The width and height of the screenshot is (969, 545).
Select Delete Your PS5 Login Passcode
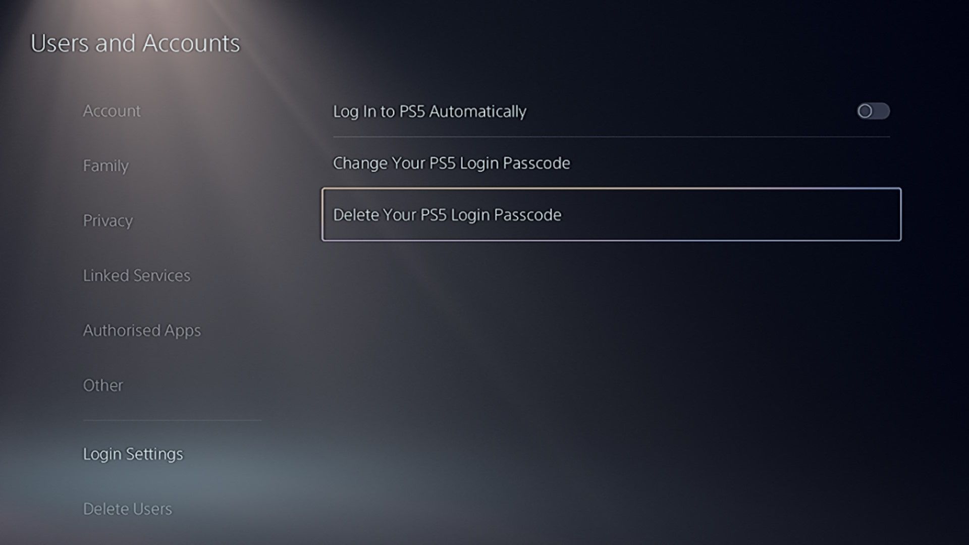pyautogui.click(x=610, y=214)
